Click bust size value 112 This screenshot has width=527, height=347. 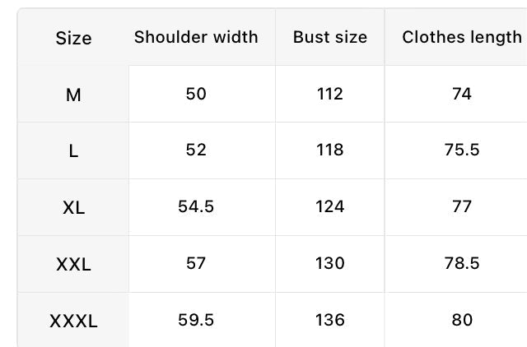pos(330,94)
